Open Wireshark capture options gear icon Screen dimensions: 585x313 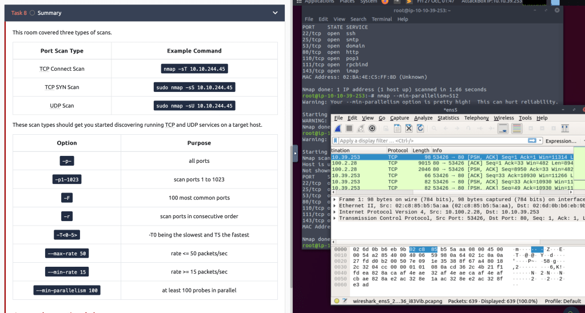click(x=372, y=129)
